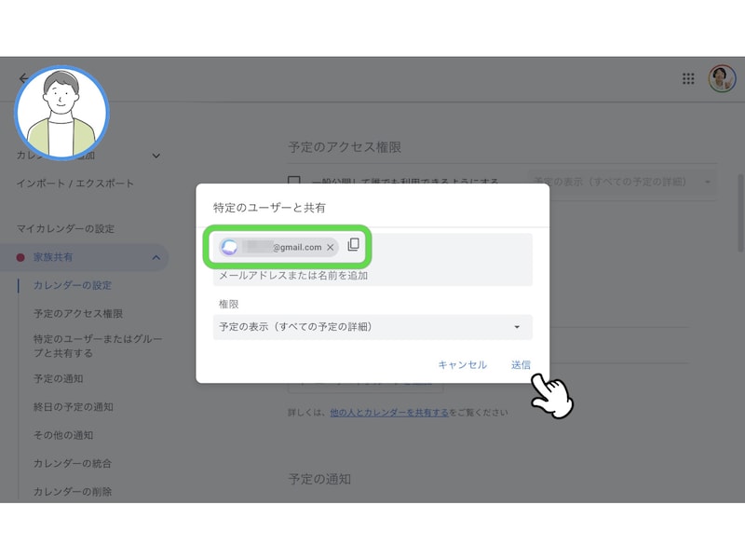This screenshot has width=745, height=559.
Task: Collapse the 家族共有 calendar section
Action: (156, 258)
